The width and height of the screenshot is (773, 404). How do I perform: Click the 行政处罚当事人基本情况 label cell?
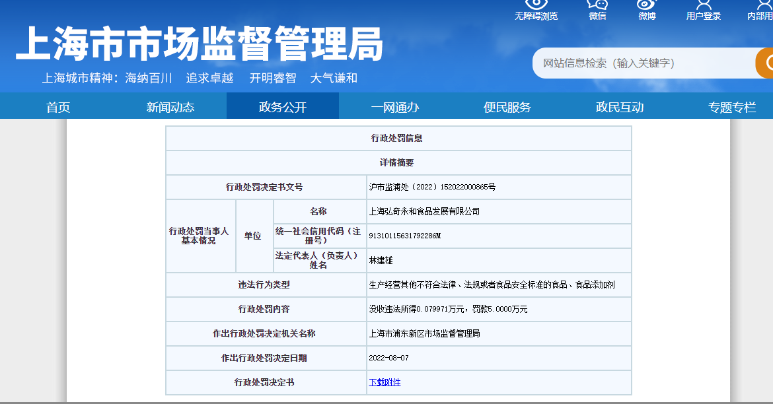click(x=201, y=236)
